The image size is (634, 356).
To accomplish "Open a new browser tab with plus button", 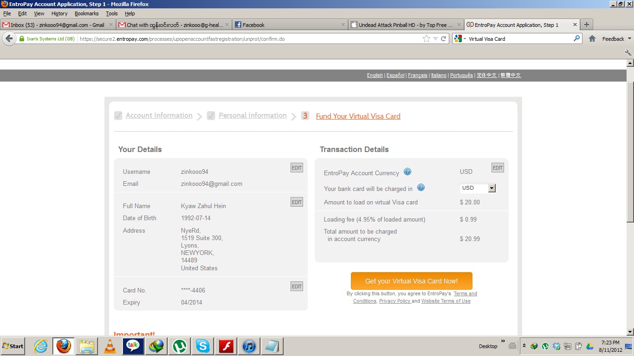I will click(x=587, y=25).
